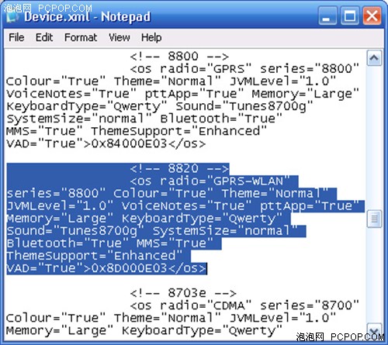Maximize the Notepad window
The height and width of the screenshot is (345, 388).
pyautogui.click(x=349, y=16)
